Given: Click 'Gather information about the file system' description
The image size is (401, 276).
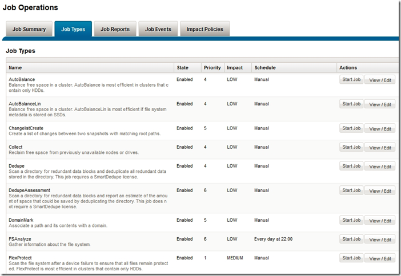Looking at the screenshot, I should click(x=50, y=245).
